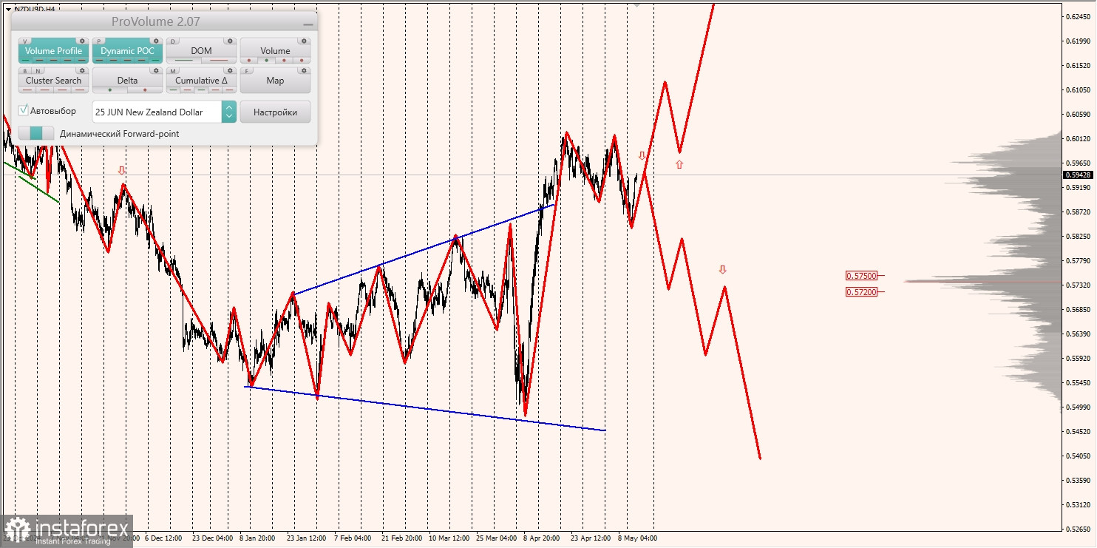Click the Динамический Forward-point label
The height and width of the screenshot is (548, 1097).
click(120, 134)
